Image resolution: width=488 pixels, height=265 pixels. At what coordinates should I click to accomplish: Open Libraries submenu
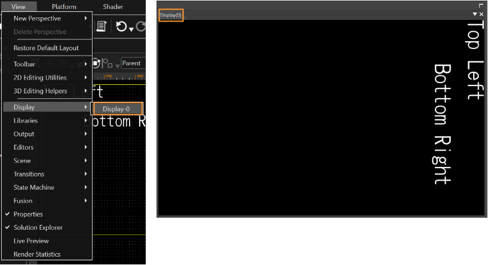click(47, 121)
